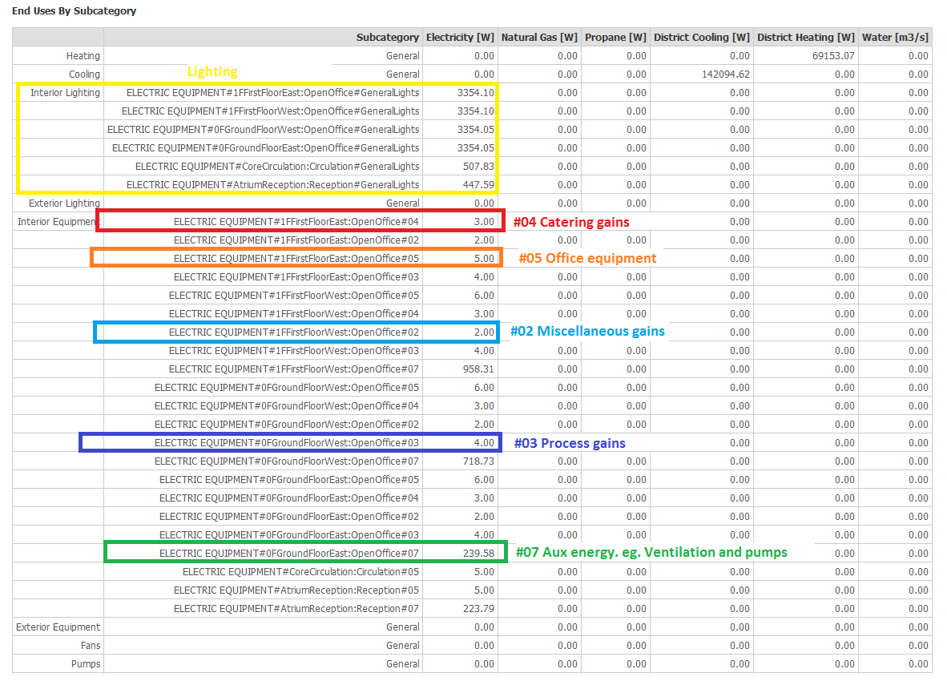Click the orange '#05 Office equipment' annotation
This screenshot has width=947, height=681.
(x=587, y=258)
